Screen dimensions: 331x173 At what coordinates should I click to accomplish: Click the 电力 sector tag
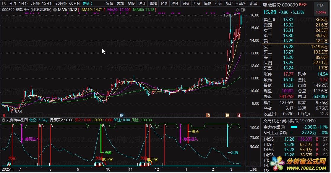pos(321,6)
